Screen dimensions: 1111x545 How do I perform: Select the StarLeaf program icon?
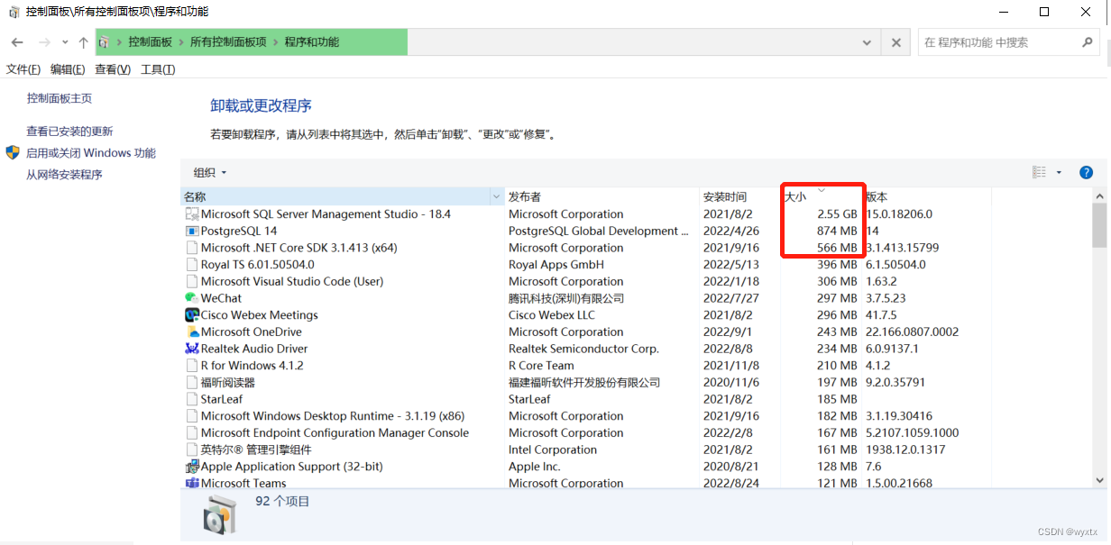[x=191, y=399]
